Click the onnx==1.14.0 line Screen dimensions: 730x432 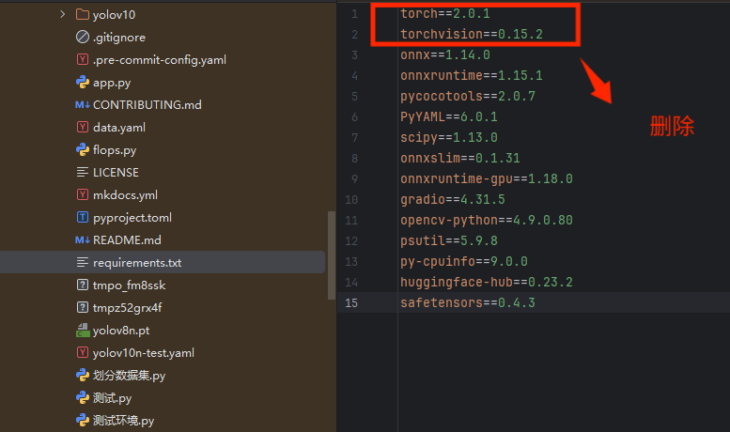pos(445,54)
